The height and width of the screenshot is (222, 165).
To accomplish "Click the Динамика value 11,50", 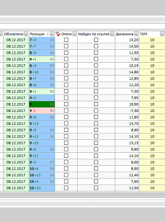I will point(134,188).
